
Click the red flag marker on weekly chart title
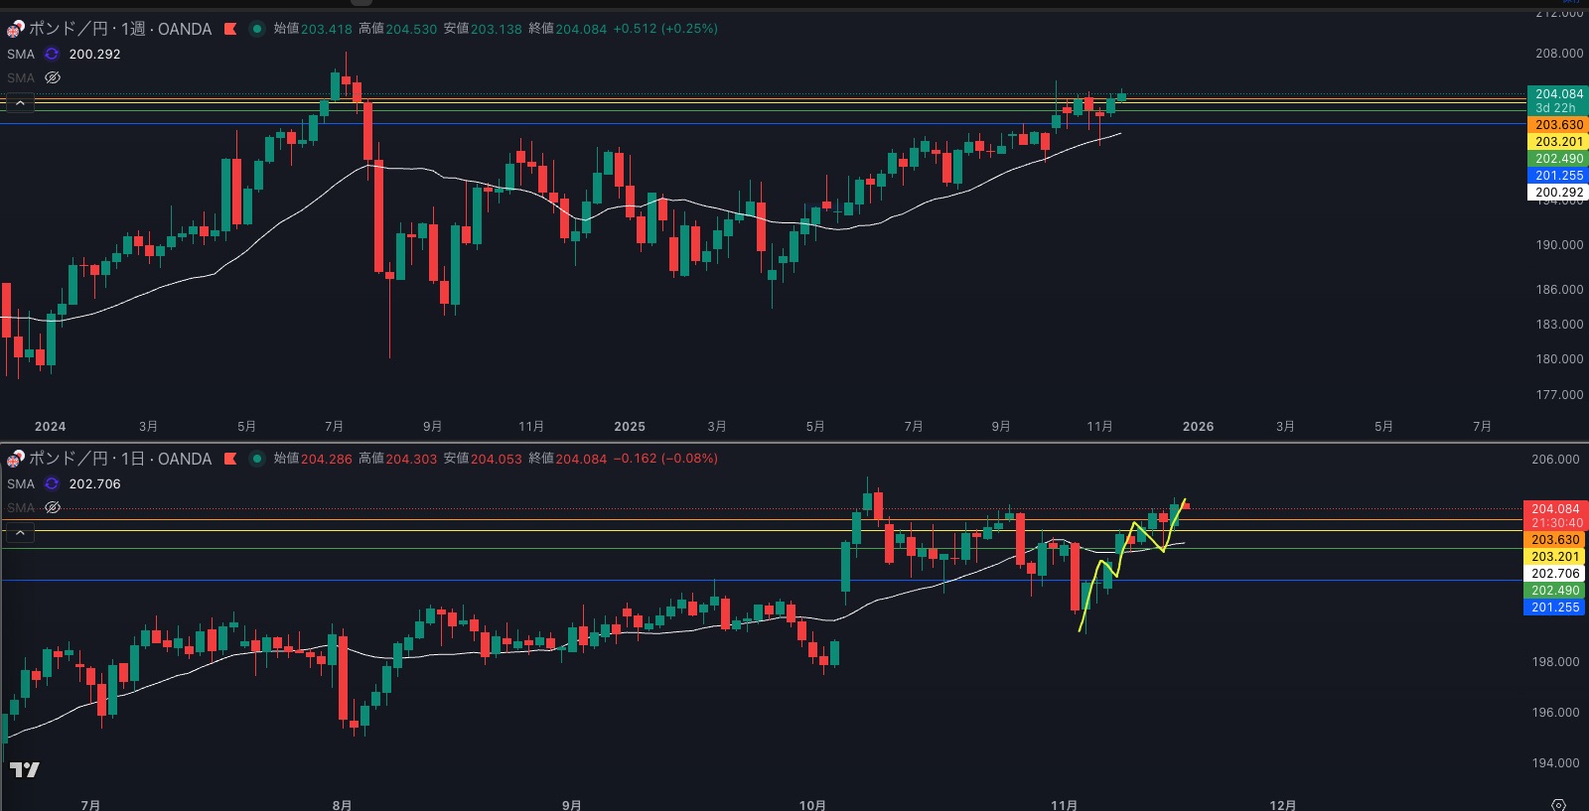[x=230, y=29]
